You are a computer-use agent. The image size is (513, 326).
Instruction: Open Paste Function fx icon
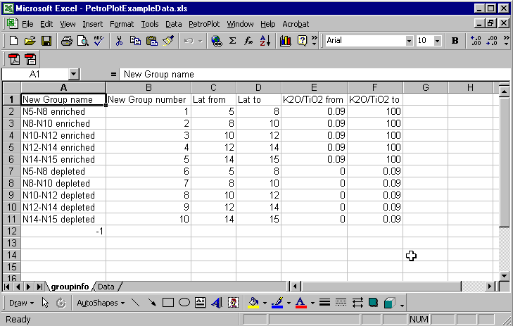tap(248, 41)
